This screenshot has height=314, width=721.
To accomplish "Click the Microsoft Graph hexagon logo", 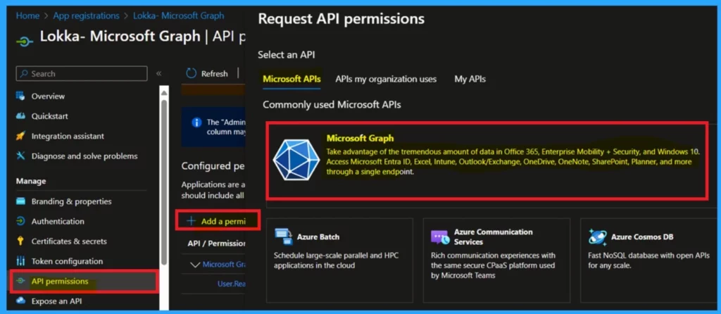I will (x=296, y=160).
